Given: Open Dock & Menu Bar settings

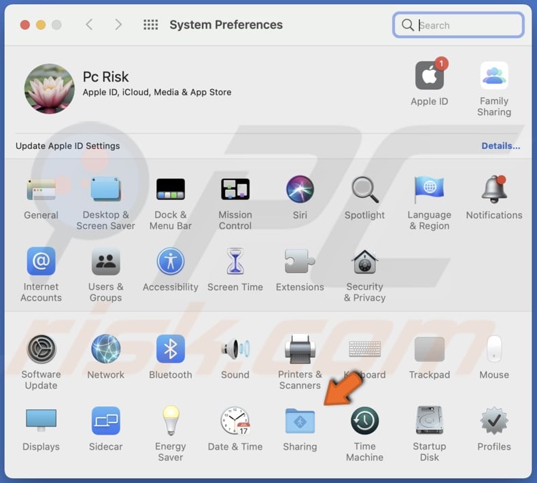Looking at the screenshot, I should [x=171, y=190].
